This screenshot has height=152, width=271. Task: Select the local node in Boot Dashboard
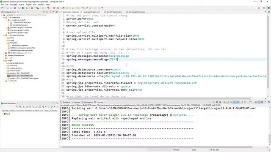[x=8, y=114]
